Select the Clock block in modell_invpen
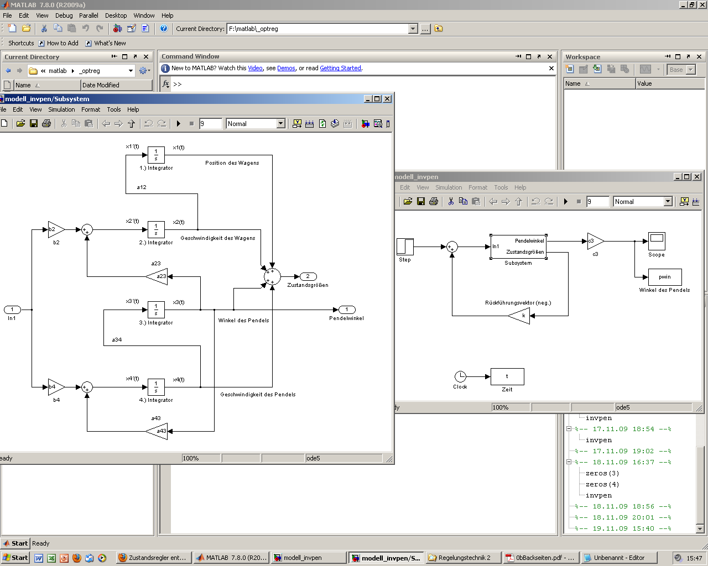The width and height of the screenshot is (708, 566). pos(460,376)
